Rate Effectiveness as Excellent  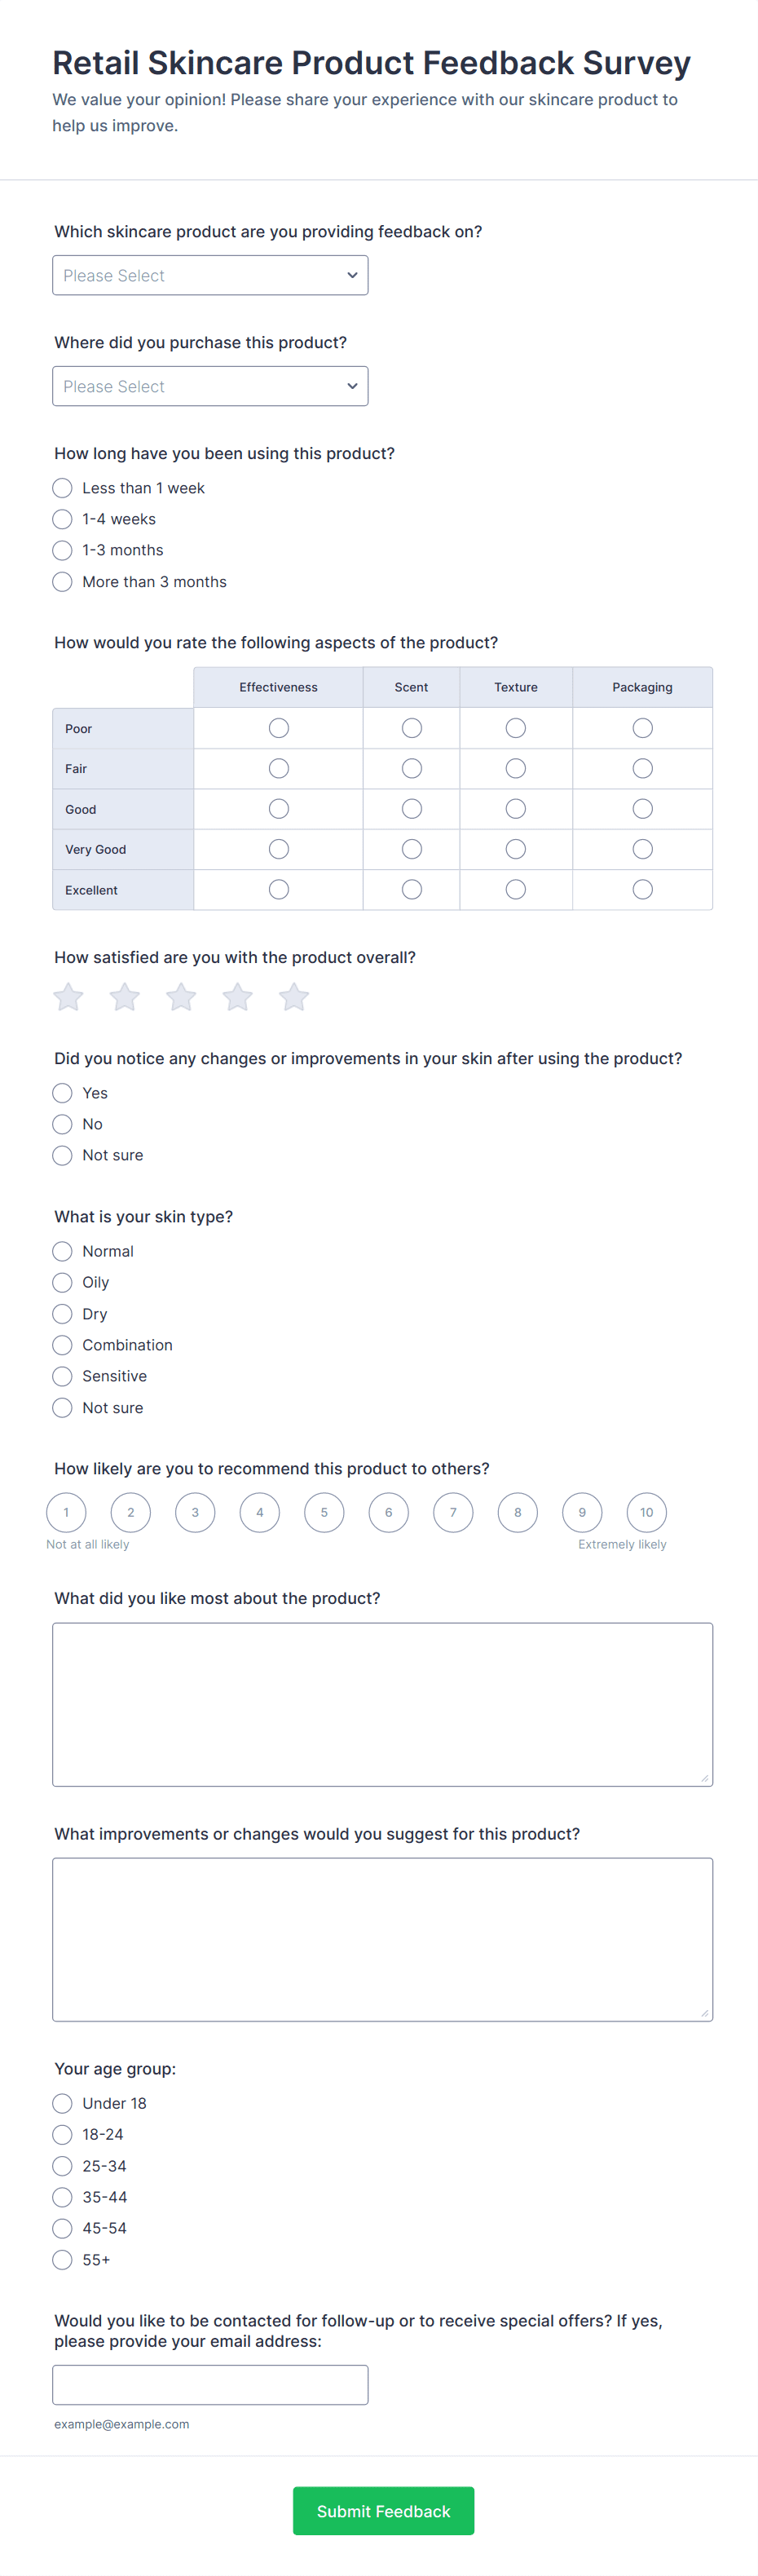tap(279, 889)
